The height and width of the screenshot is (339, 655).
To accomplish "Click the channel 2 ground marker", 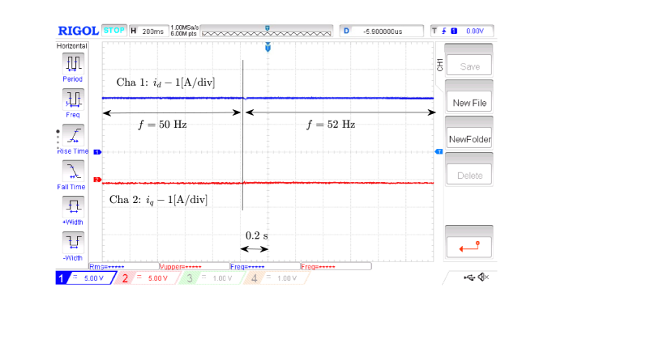I will click(x=97, y=180).
